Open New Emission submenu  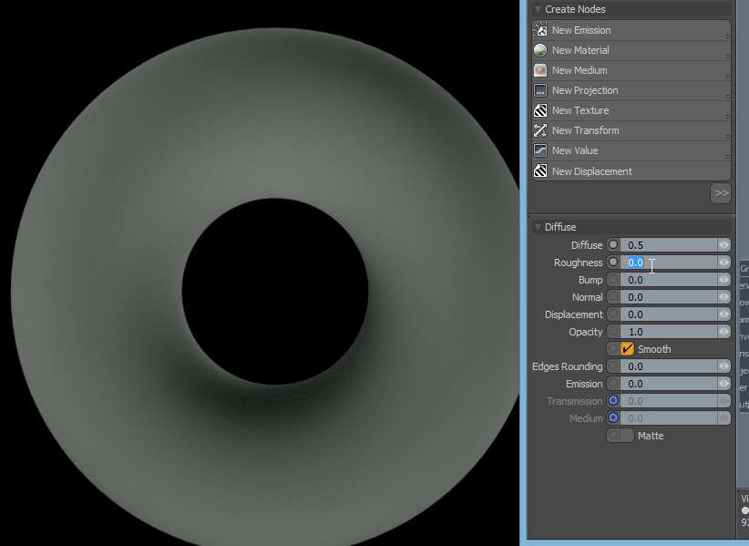tap(727, 36)
